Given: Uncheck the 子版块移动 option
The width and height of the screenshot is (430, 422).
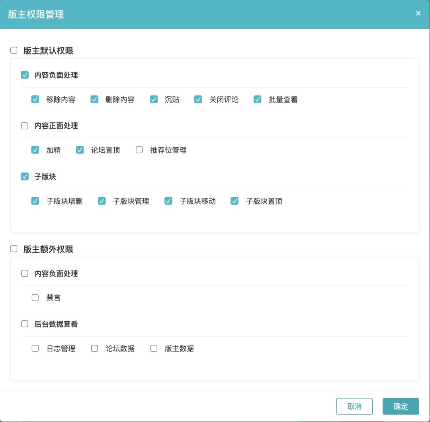Looking at the screenshot, I should (x=168, y=201).
